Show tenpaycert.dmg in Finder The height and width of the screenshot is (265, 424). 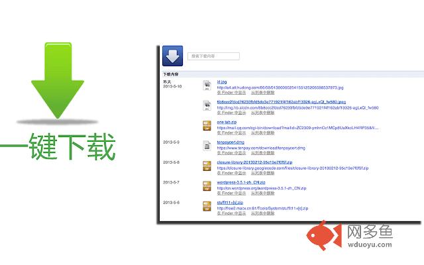[231, 153]
